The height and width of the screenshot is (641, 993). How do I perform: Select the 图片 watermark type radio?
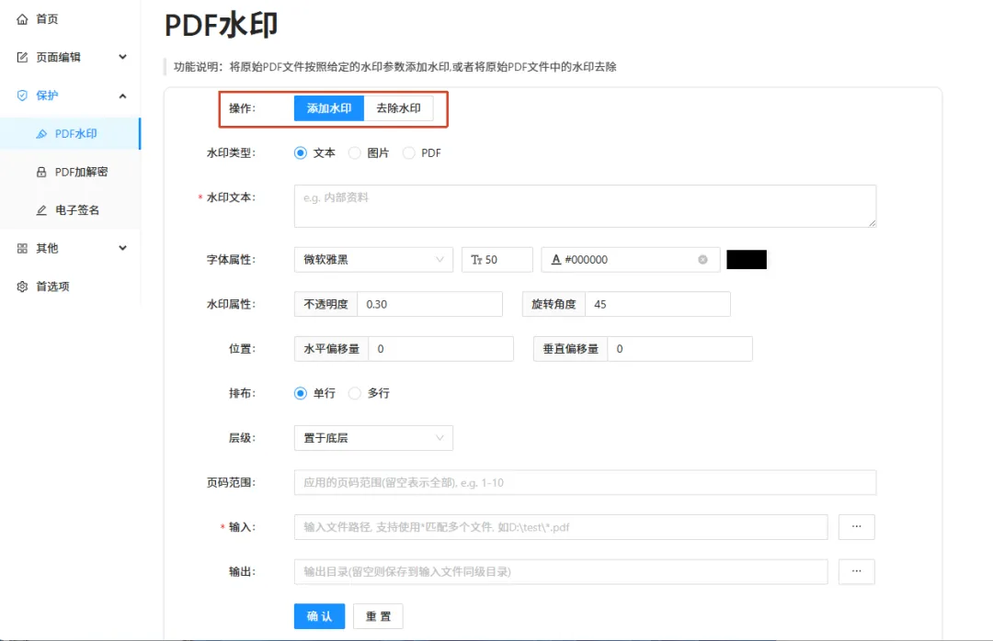pos(355,153)
